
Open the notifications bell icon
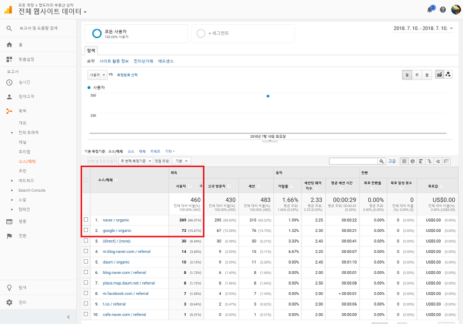coord(430,10)
